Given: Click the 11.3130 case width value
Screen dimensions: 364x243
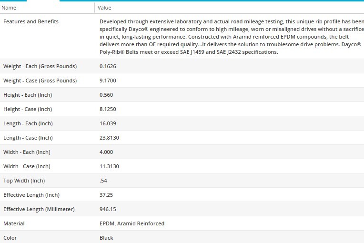Looking at the screenshot, I should point(109,166).
